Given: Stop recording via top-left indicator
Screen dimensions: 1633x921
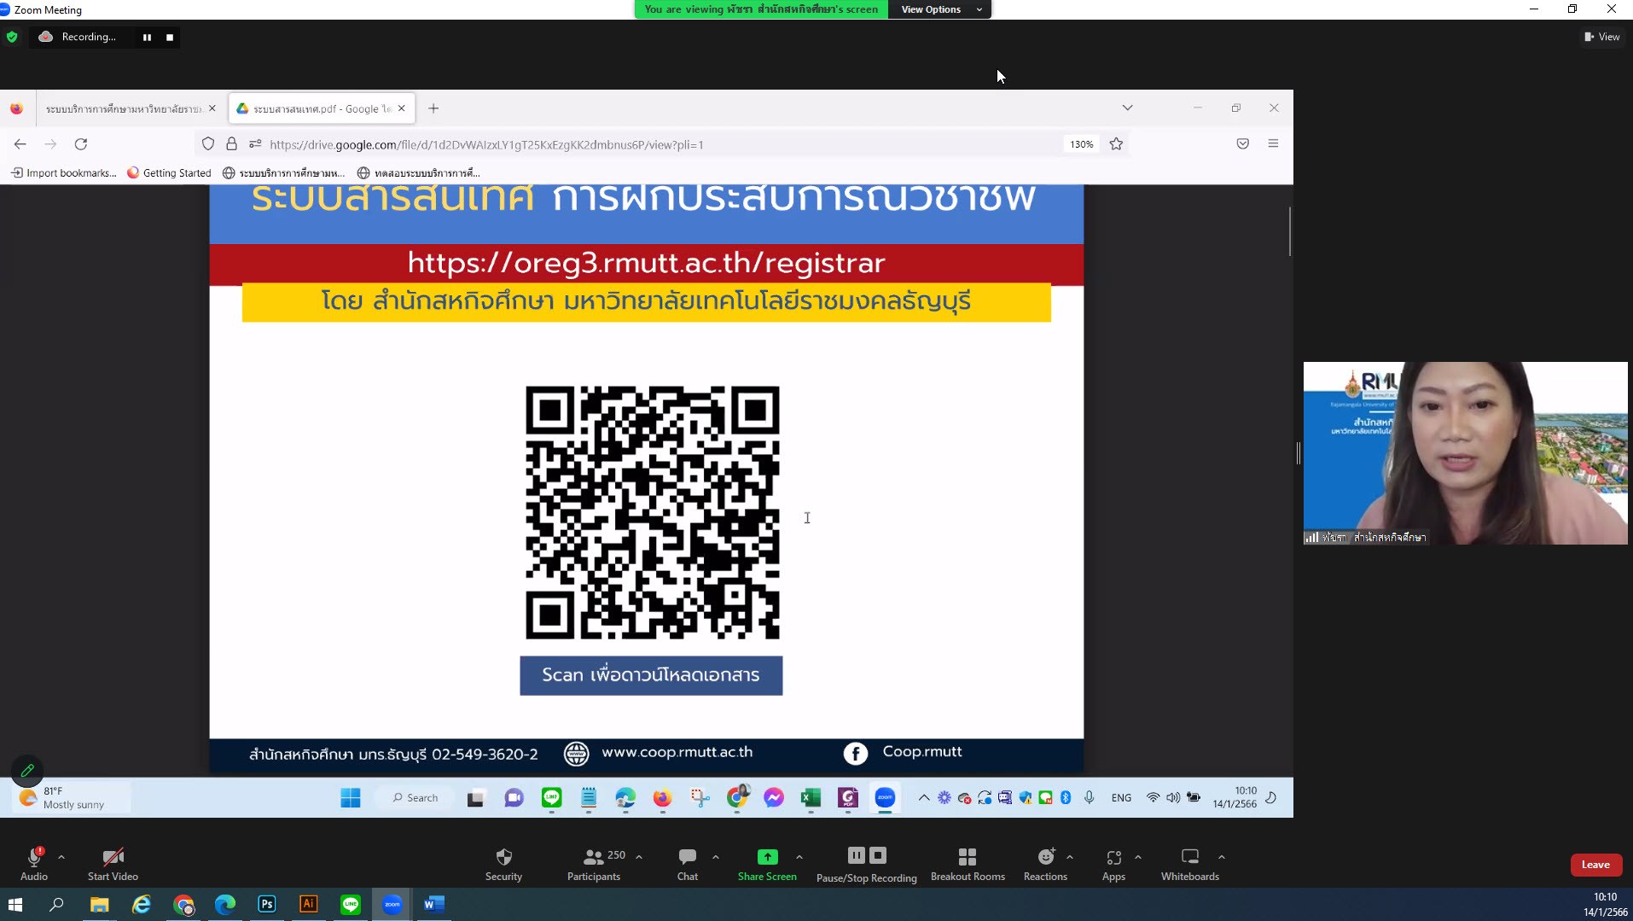Looking at the screenshot, I should click(170, 38).
